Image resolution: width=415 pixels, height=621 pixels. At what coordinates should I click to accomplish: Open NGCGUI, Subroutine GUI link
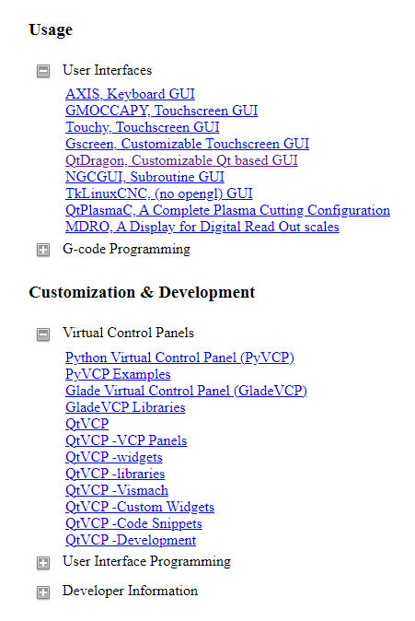click(144, 177)
